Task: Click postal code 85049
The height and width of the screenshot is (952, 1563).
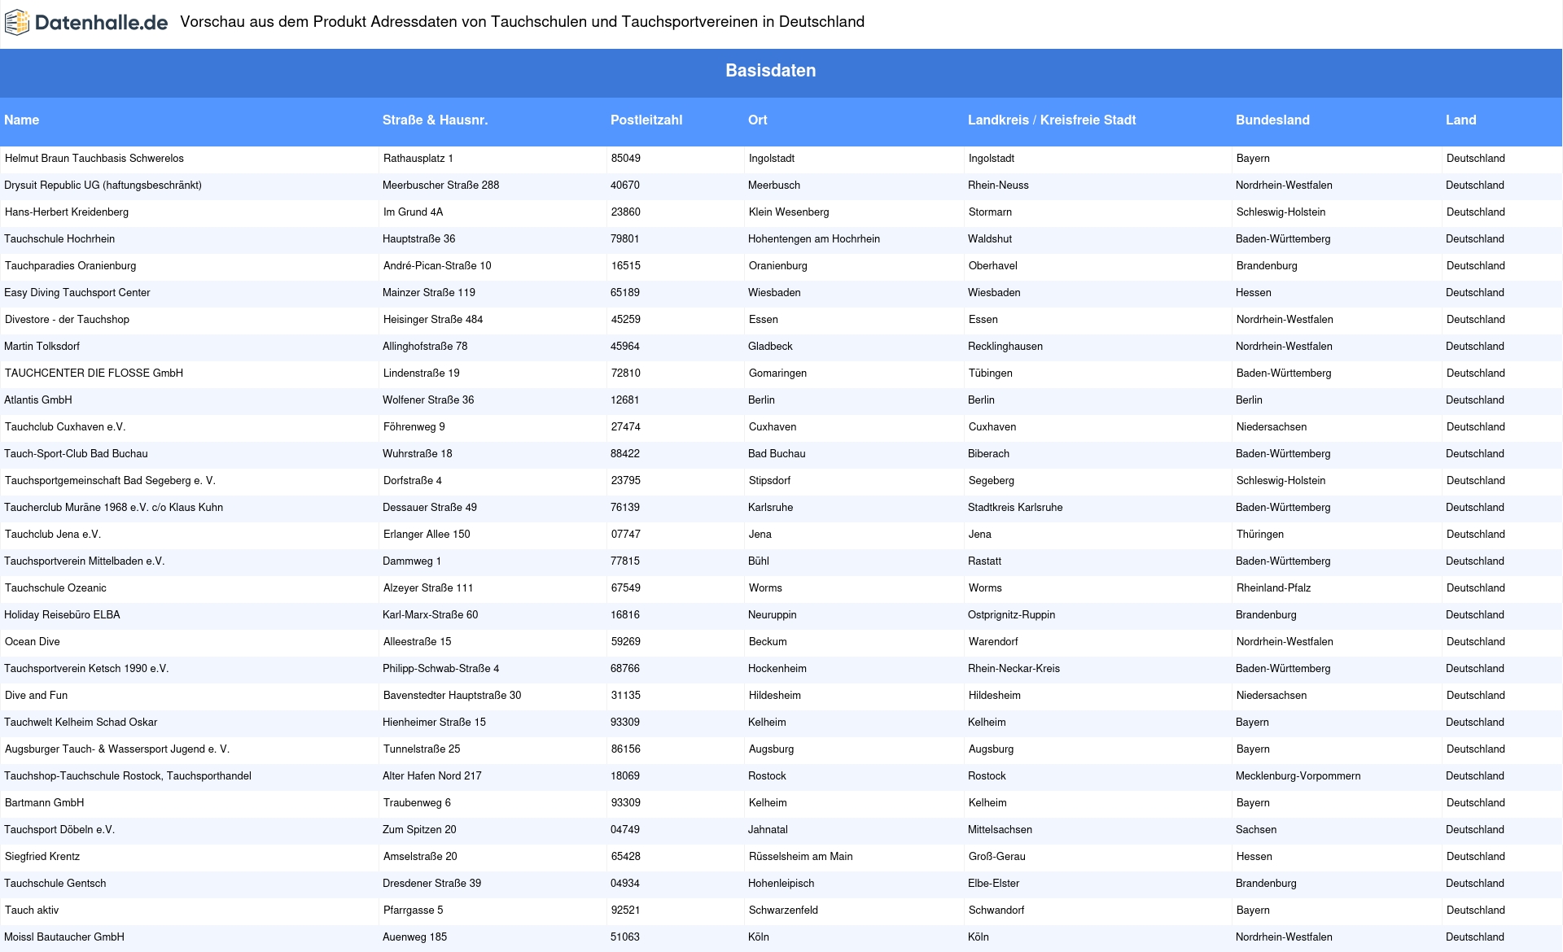Action: click(x=626, y=159)
